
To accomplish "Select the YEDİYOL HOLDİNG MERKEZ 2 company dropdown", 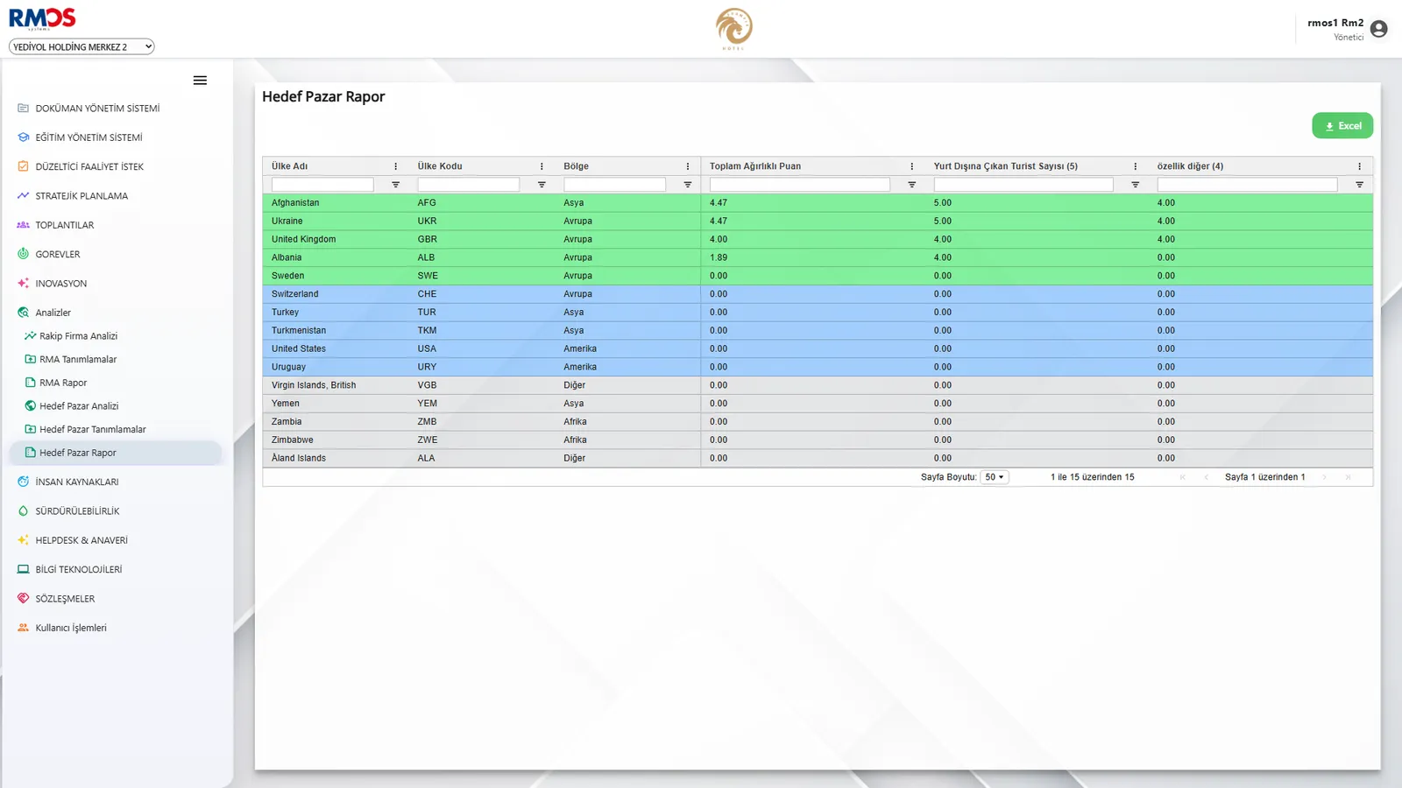I will (81, 47).
